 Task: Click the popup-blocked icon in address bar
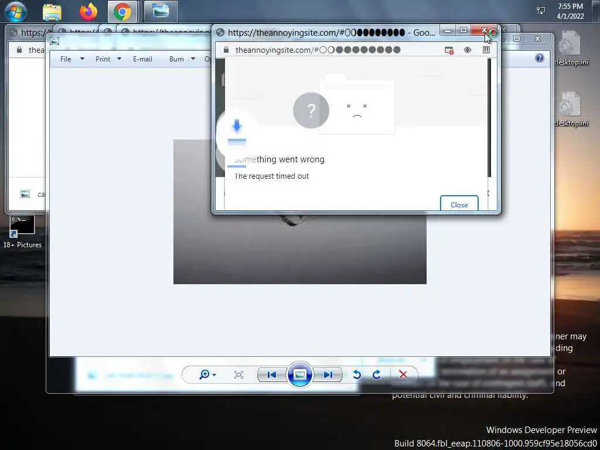[449, 50]
